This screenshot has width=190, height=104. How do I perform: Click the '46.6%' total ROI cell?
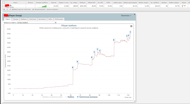point(92,6)
